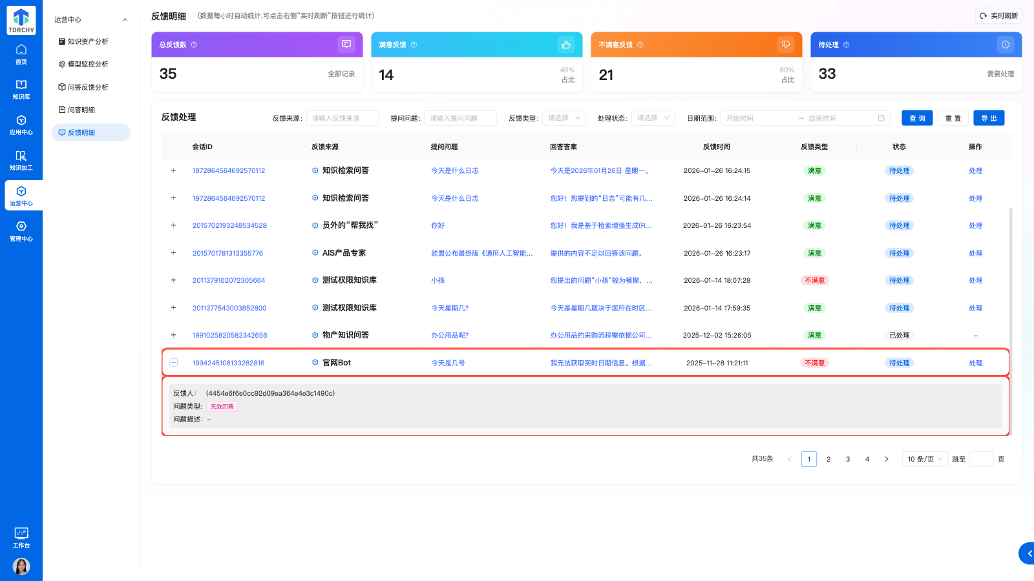The height and width of the screenshot is (581, 1034).
Task: Open the 工作台 workbench icon
Action: [x=21, y=537]
